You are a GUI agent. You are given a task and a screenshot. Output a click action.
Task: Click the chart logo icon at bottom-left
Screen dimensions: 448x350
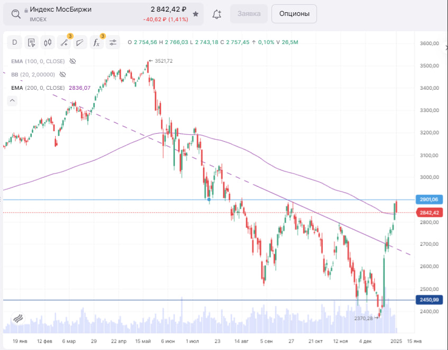click(17, 319)
